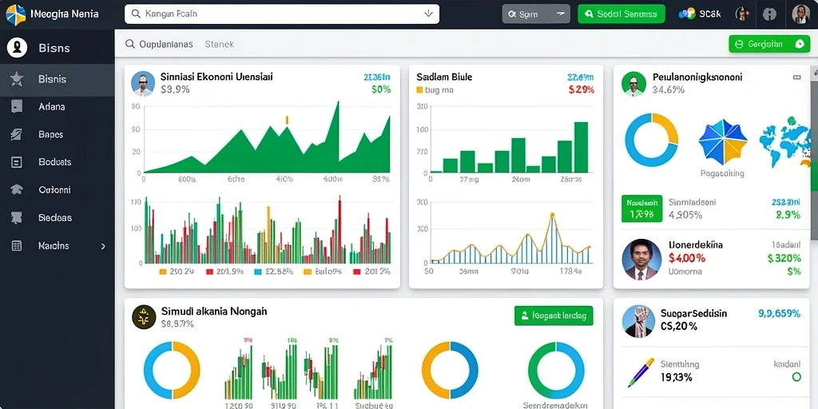Image resolution: width=818 pixels, height=409 pixels.
Task: Click the round profile icon above the sidebar
Action: 18,47
